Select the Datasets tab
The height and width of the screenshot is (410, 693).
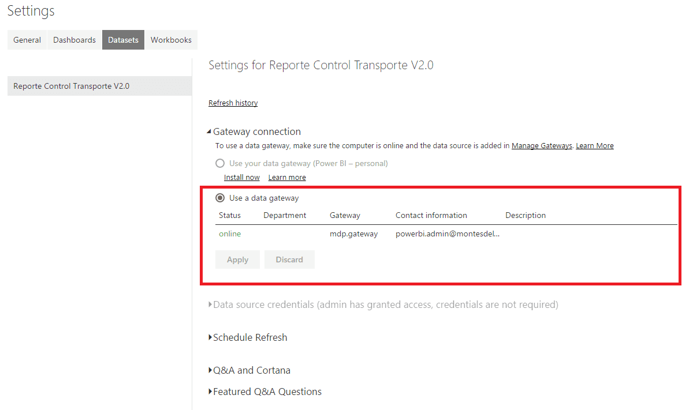coord(123,40)
